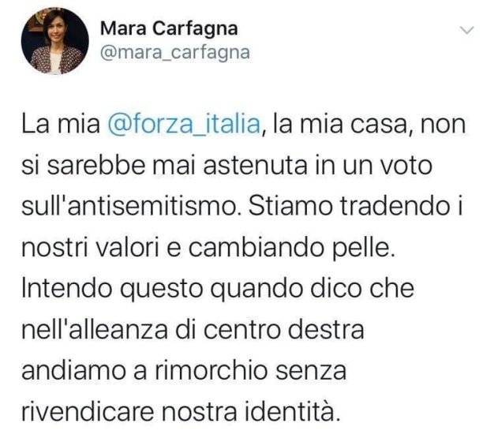Image resolution: width=494 pixels, height=438 pixels.
Task: Click the Mara Carfagna display name
Action: coord(169,28)
